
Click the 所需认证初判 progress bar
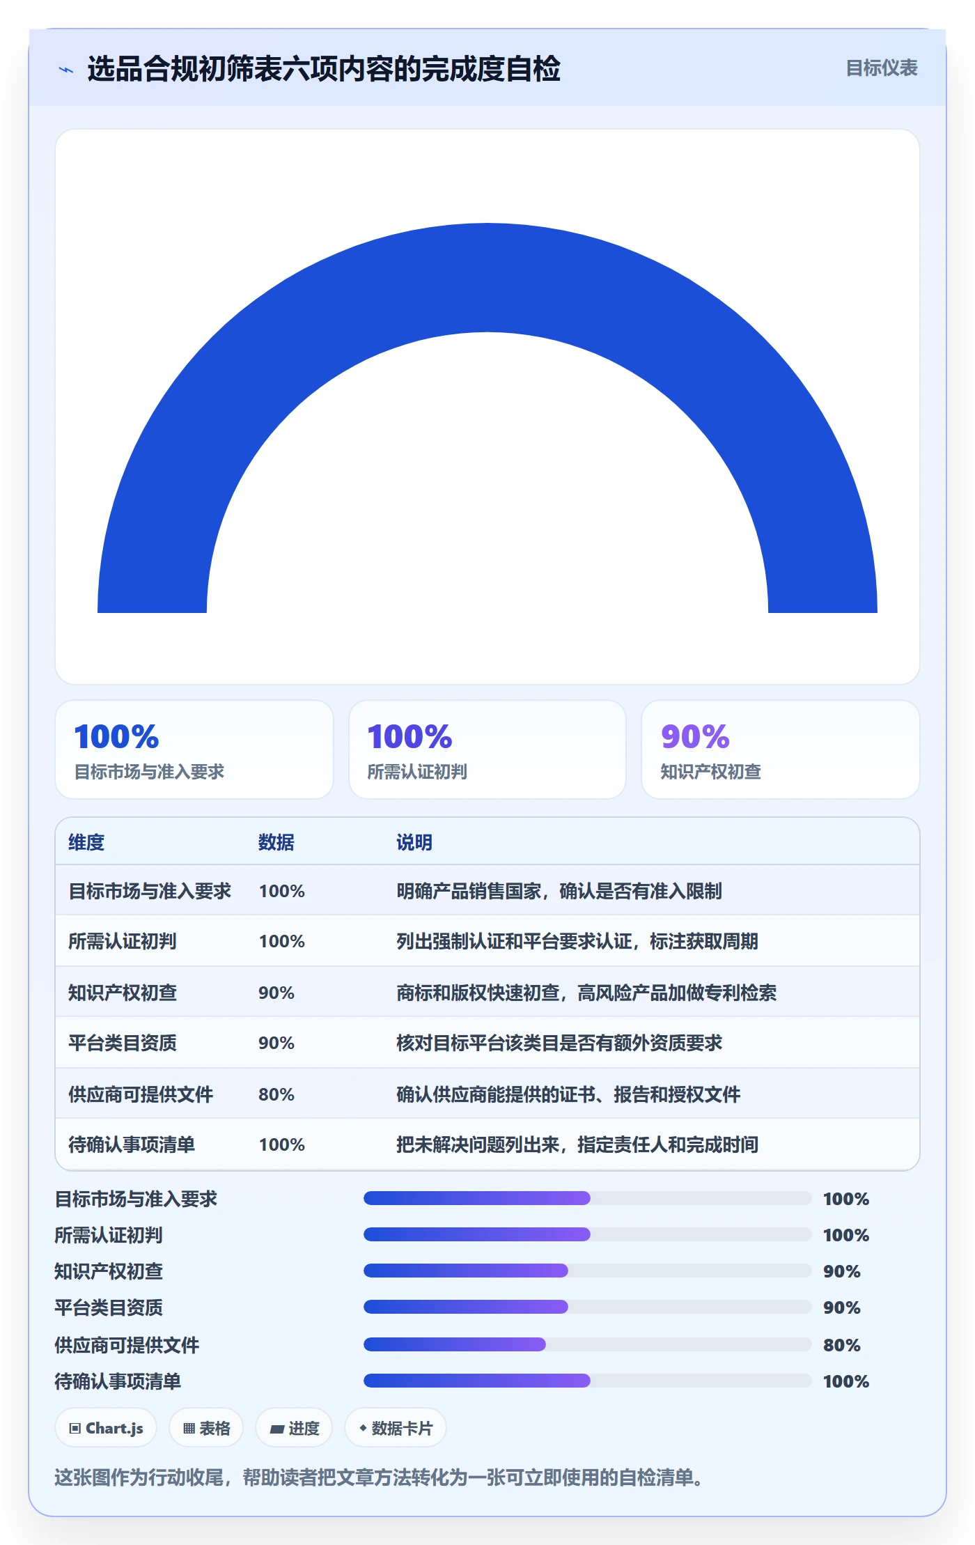pyautogui.click(x=588, y=1234)
